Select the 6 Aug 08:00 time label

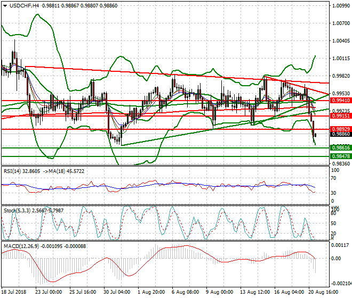(186, 292)
